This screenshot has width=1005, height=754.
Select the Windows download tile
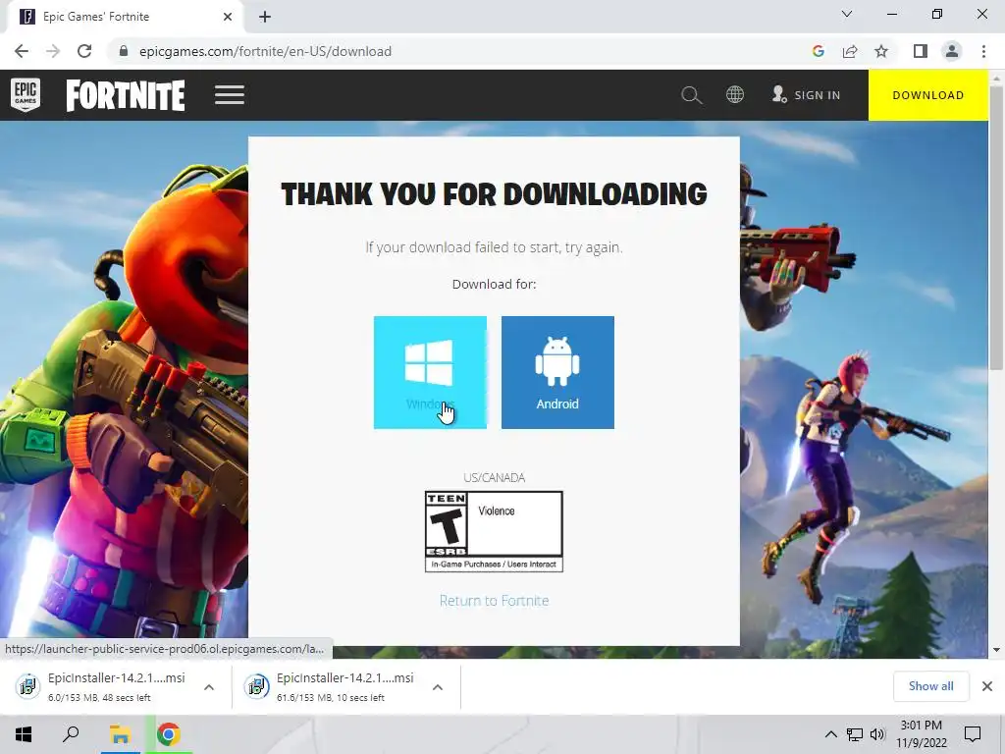[430, 372]
